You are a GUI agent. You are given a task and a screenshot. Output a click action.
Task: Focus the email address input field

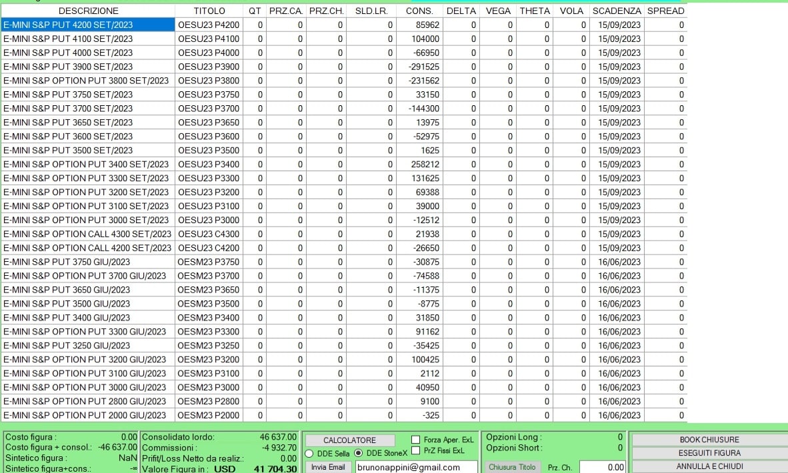pos(416,467)
